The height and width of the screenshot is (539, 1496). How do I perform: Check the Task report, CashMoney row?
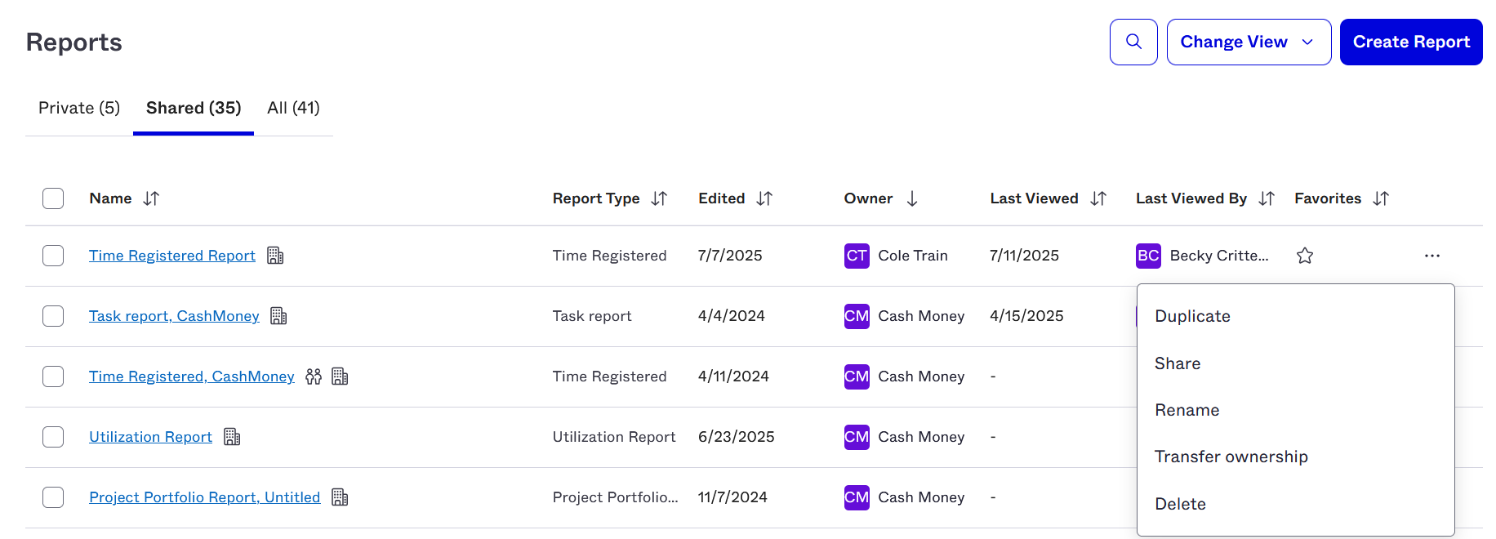click(53, 316)
